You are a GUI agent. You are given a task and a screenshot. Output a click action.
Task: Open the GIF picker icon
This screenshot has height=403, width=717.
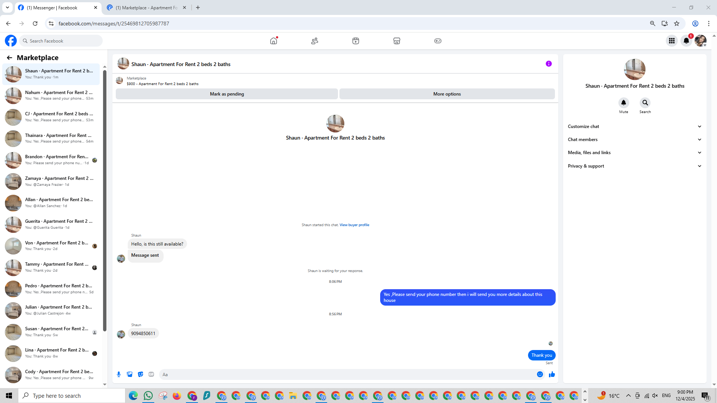(x=151, y=374)
